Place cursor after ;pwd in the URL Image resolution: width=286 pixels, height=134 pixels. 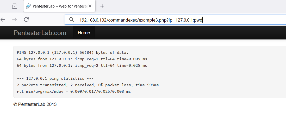[203, 20]
